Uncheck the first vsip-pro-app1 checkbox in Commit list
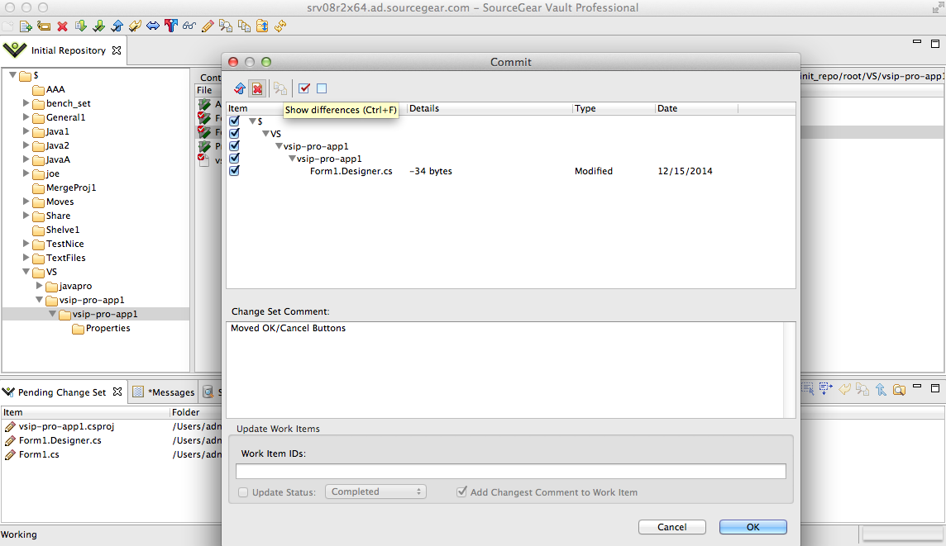This screenshot has height=546, width=946. pos(235,146)
